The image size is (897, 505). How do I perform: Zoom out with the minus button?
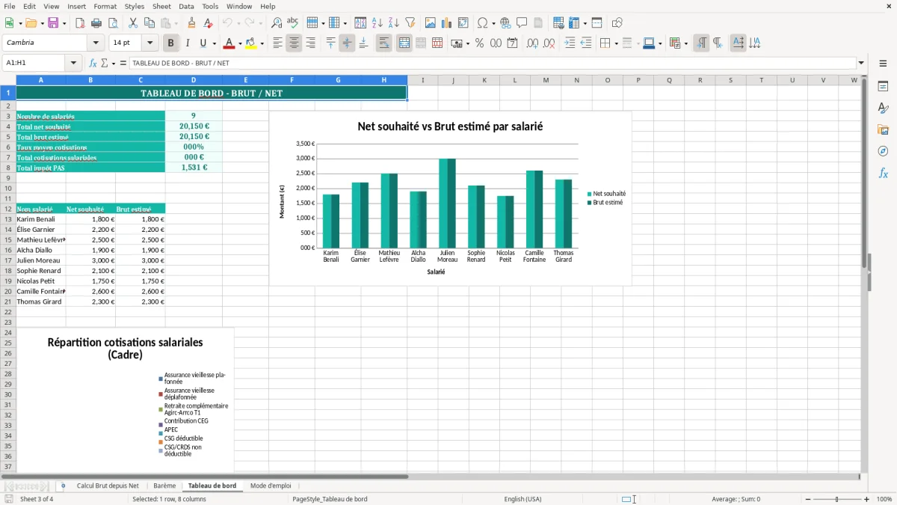(807, 499)
